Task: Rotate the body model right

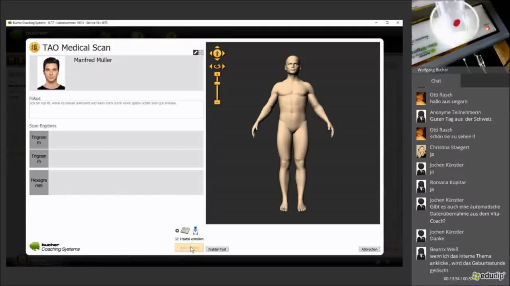Action: (223, 67)
